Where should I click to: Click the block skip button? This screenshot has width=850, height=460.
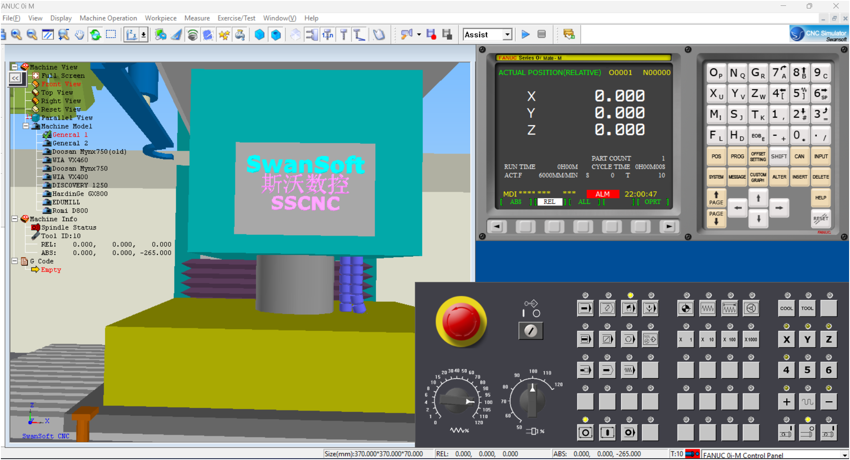(x=607, y=339)
